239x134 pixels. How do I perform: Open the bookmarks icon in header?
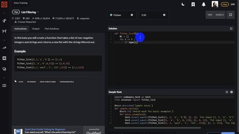pos(193,4)
